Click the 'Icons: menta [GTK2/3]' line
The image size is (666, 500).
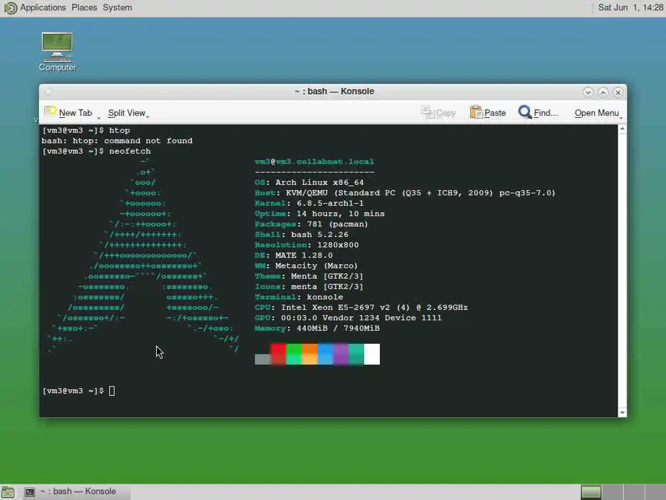point(309,286)
